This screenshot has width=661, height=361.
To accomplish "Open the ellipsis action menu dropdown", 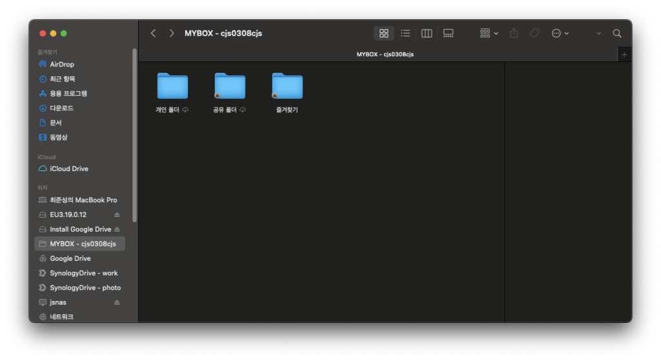I will (x=560, y=33).
